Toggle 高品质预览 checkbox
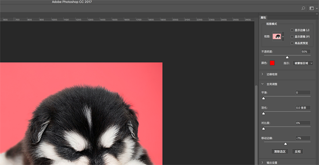The image size is (319, 165). pyautogui.click(x=292, y=43)
